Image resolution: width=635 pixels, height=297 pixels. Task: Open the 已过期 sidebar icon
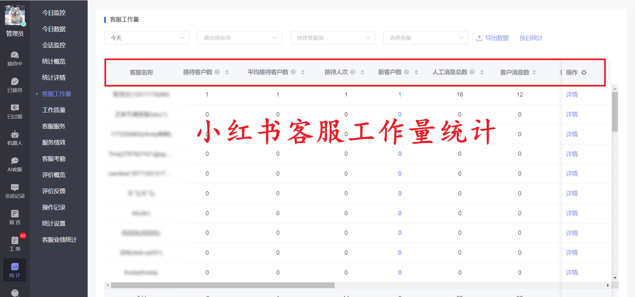15,111
